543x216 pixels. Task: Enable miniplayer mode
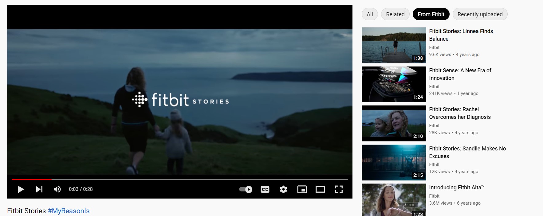(x=302, y=189)
